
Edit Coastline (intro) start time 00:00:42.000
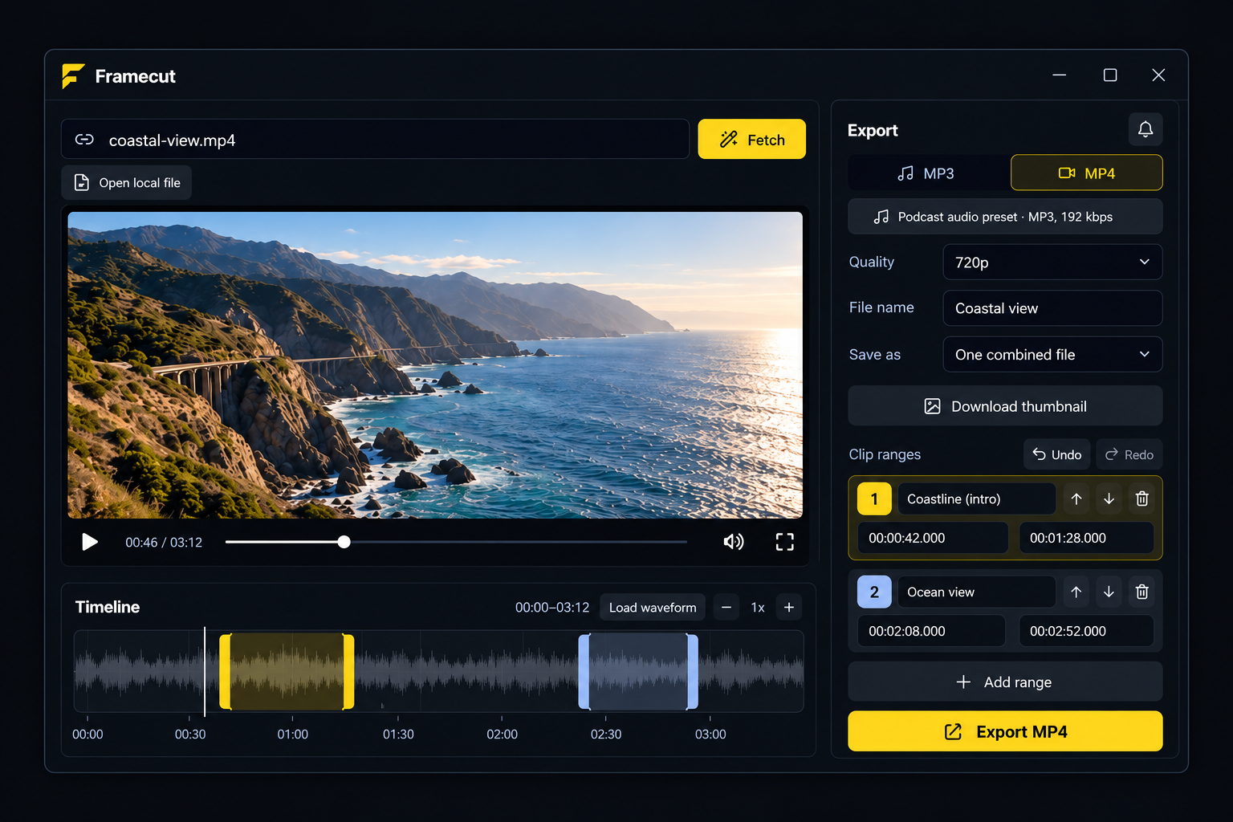tap(933, 538)
